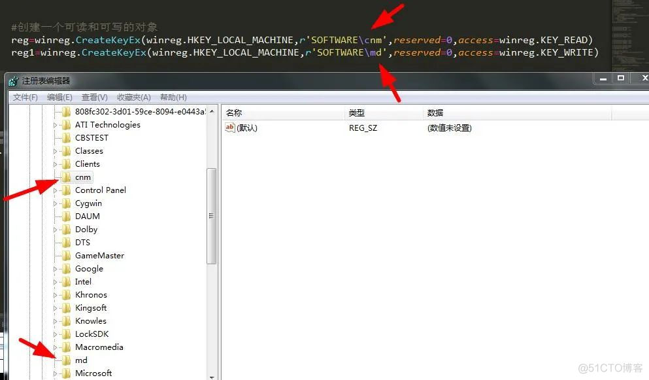The height and width of the screenshot is (380, 649).
Task: Click the folder icon beside the md key
Action: tap(67, 360)
